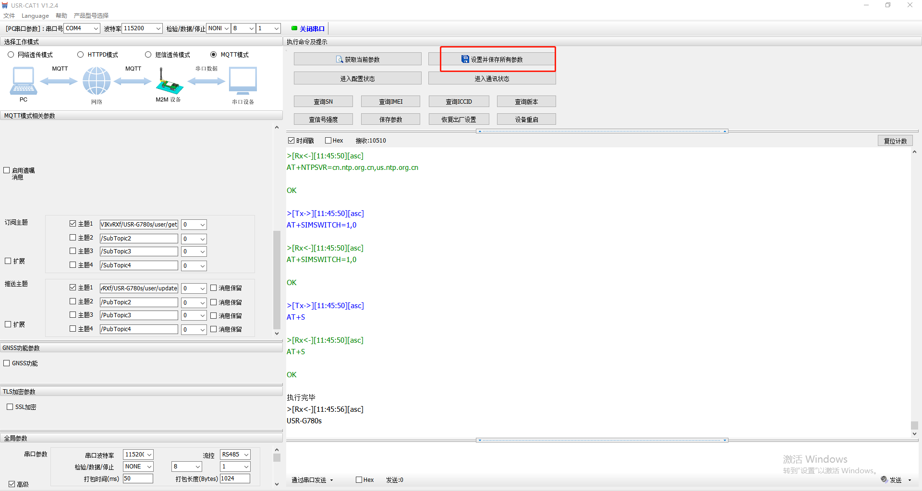Open the Language menu

tap(35, 16)
